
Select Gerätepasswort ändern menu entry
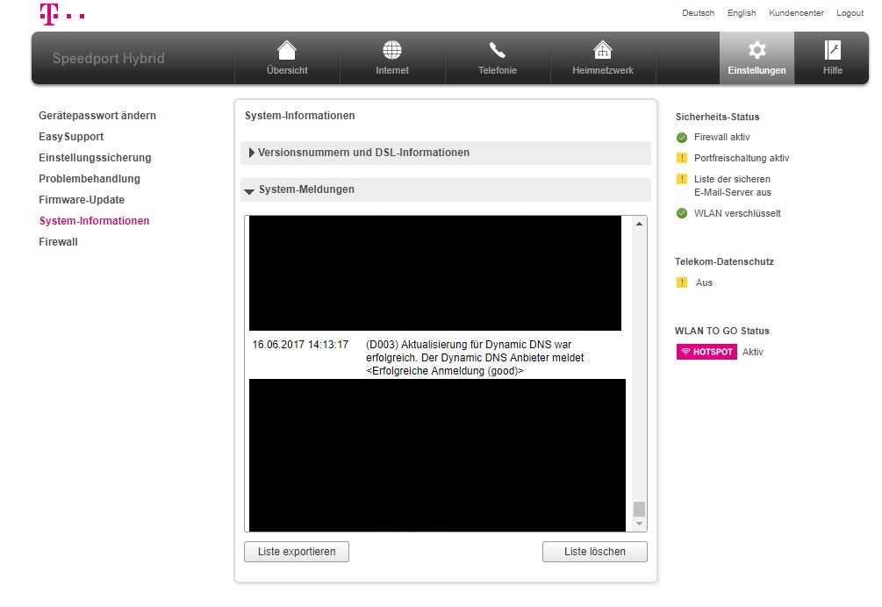coord(97,116)
